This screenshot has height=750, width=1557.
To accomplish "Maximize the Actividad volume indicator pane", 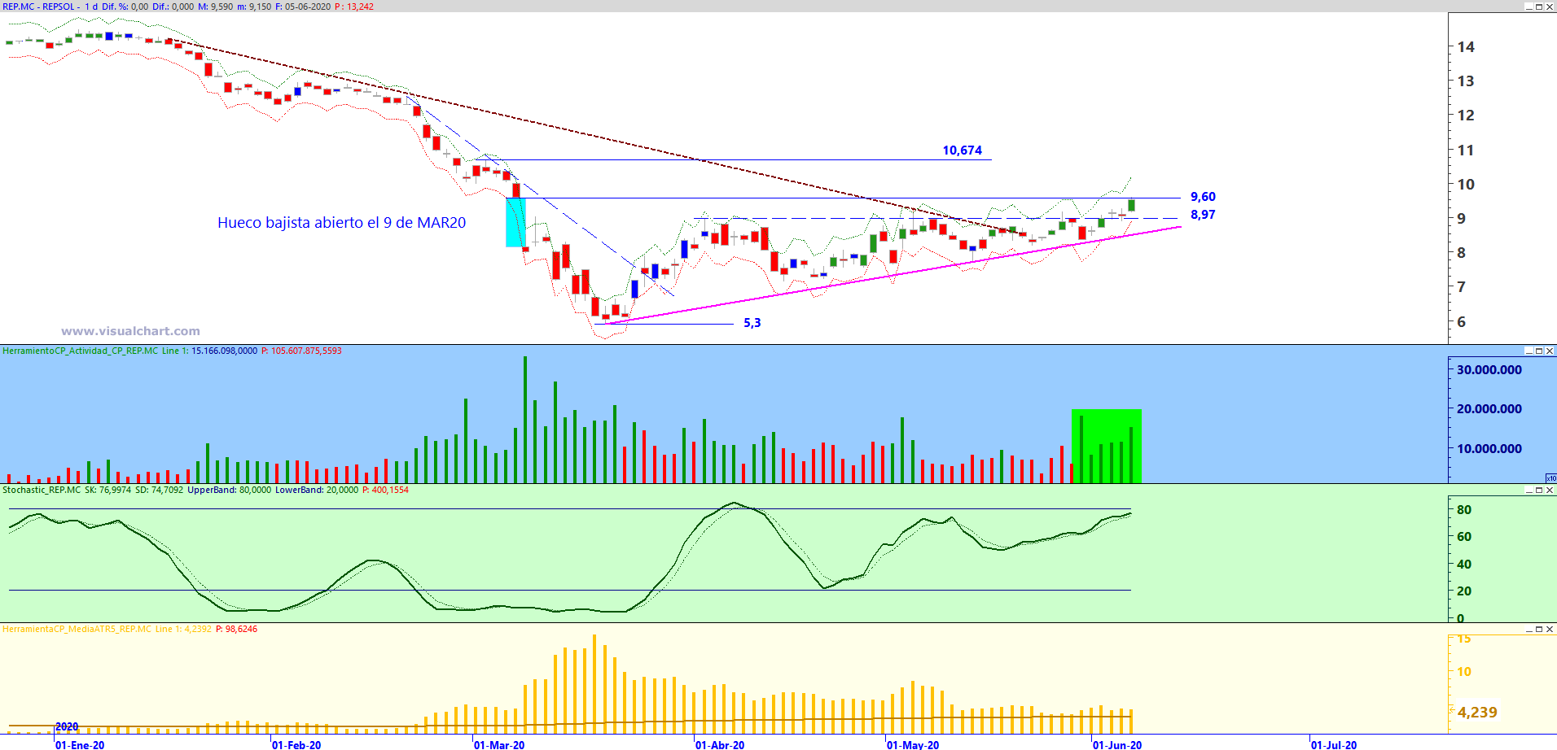I will 1539,351.
